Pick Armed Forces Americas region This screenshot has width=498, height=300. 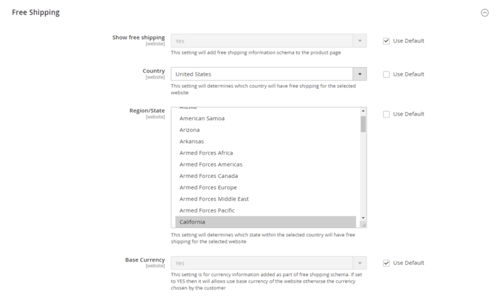tap(210, 165)
